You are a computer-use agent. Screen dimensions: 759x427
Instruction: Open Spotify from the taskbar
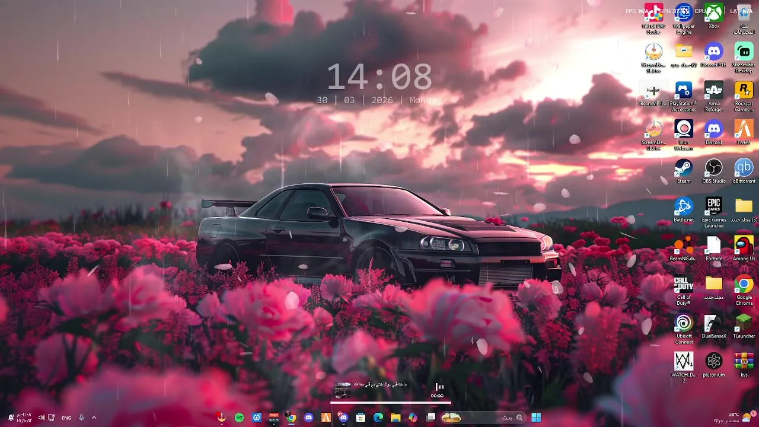click(239, 418)
